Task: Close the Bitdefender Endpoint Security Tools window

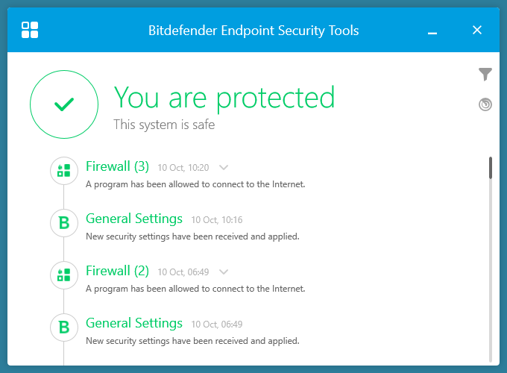Action: (x=477, y=30)
